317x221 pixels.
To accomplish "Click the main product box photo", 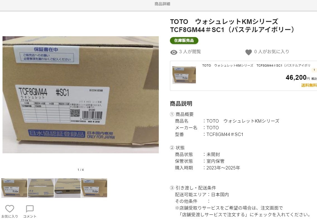I will tap(80, 95).
